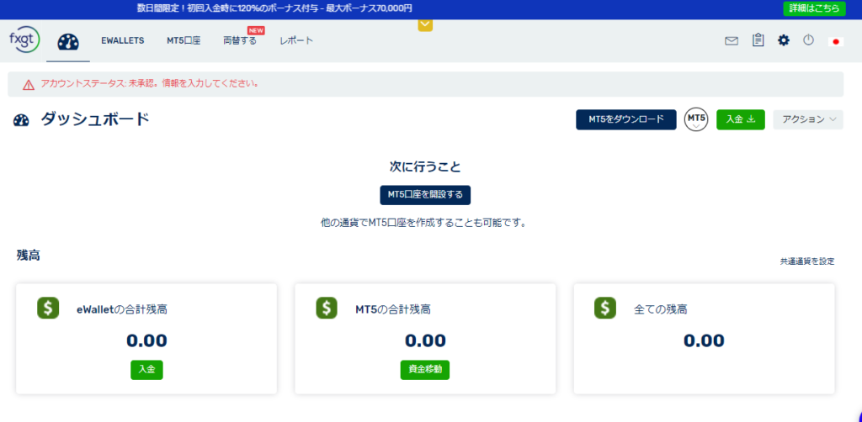Viewport: 862px width, 422px height.
Task: Open the dashboard gauge icon tab
Action: (x=68, y=41)
